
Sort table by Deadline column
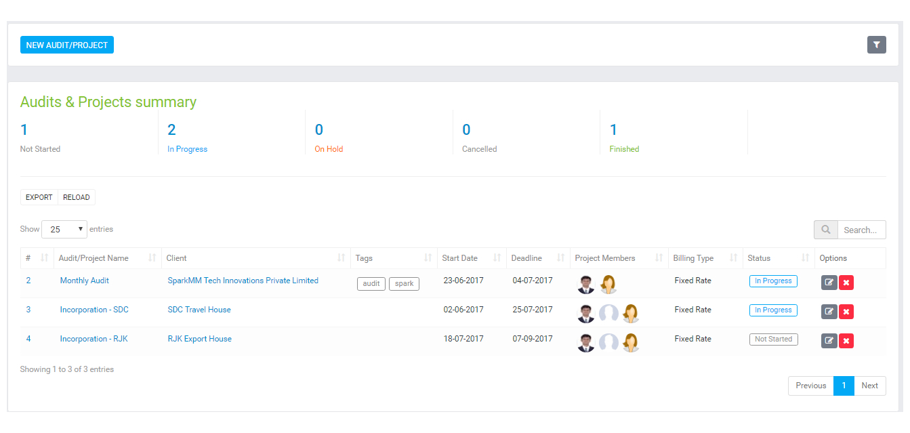(x=526, y=258)
